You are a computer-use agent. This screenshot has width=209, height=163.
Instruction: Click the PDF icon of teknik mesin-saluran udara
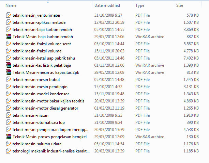coord(8,144)
